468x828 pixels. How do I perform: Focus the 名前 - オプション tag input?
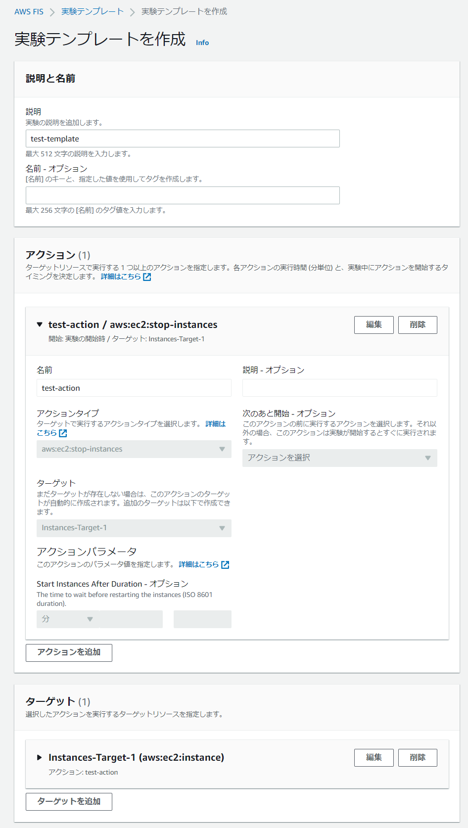pos(183,195)
